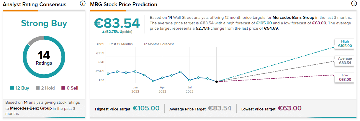Click the Strong Buy consensus heading

tap(44, 23)
